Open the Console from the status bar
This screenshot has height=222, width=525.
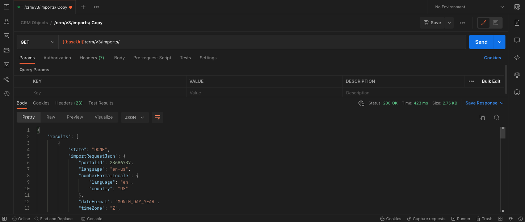(92, 218)
